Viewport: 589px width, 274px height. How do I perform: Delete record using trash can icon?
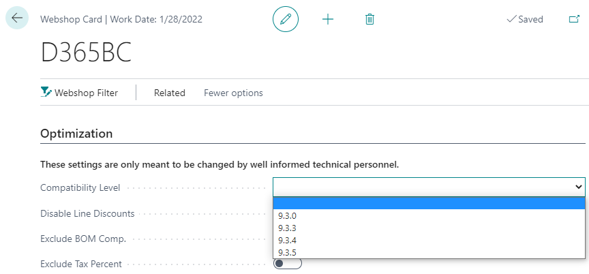click(369, 19)
